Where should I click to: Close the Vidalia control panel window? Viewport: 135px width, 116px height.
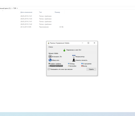point(94,43)
